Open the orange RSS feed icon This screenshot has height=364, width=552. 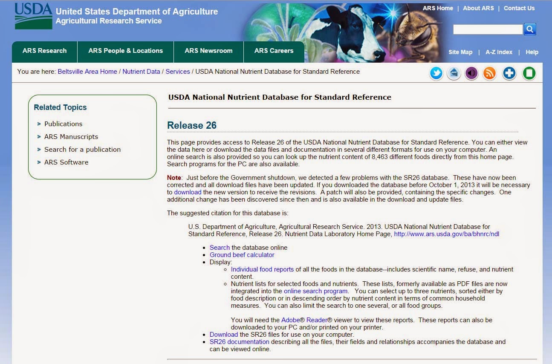click(x=489, y=73)
